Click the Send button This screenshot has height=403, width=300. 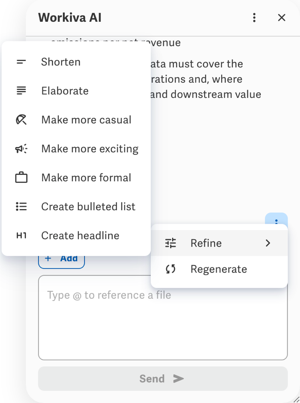point(163,379)
